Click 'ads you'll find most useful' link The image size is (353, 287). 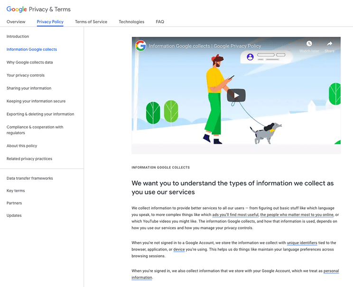coord(235,215)
